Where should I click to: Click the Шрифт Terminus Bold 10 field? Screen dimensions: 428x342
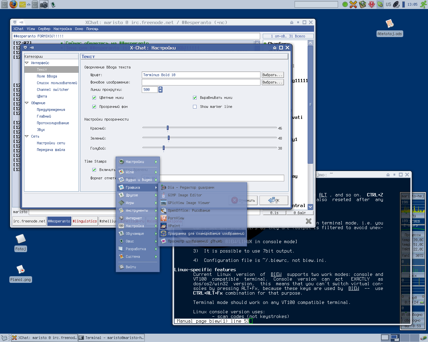click(x=201, y=75)
